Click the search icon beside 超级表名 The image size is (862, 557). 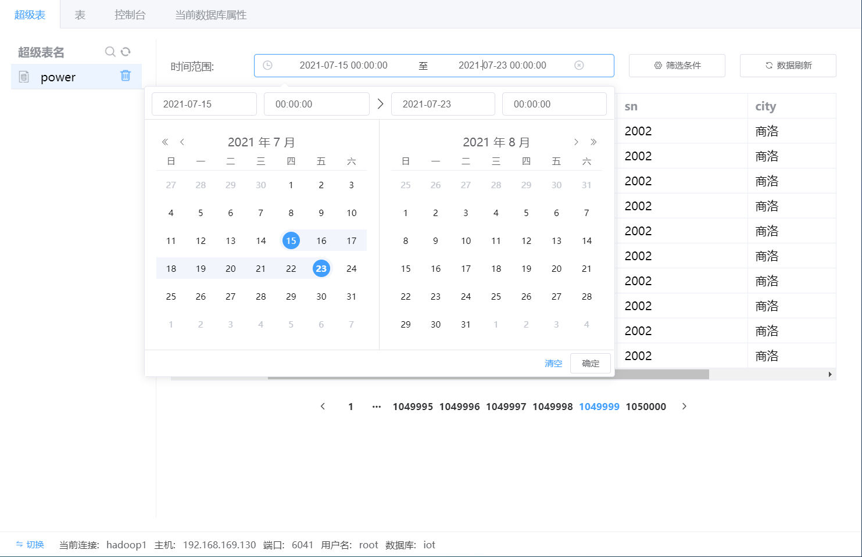pos(110,52)
